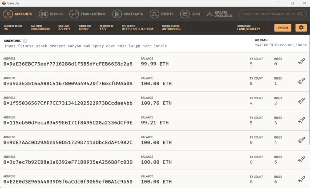Click the Update Available arrow icon
This screenshot has height=188, width=310.
pyautogui.click(x=209, y=14)
